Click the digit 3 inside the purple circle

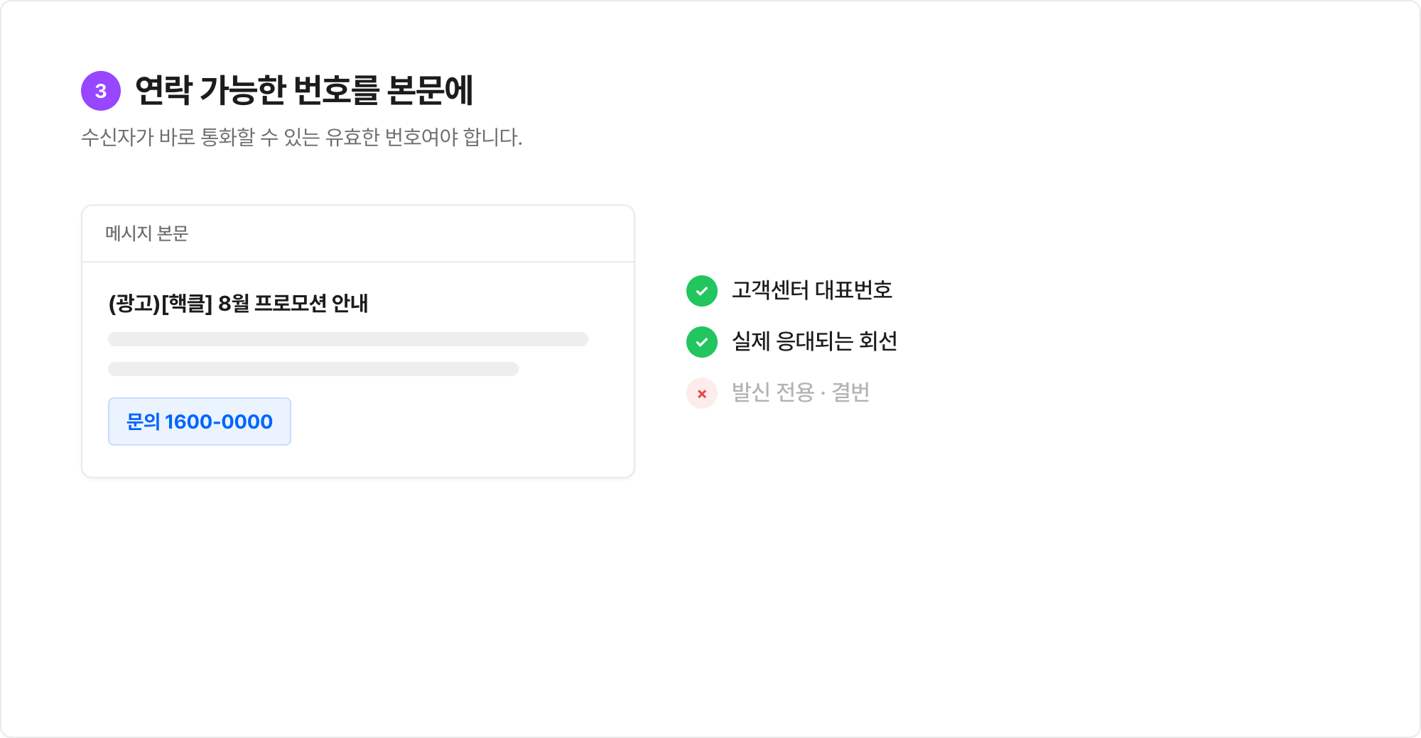(101, 91)
